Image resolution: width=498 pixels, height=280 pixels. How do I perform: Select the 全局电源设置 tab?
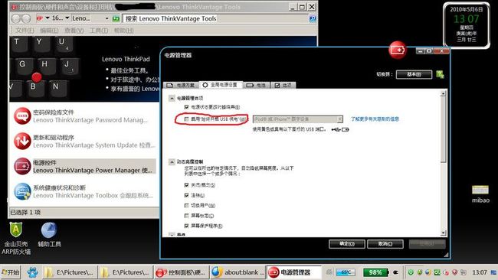(x=221, y=85)
